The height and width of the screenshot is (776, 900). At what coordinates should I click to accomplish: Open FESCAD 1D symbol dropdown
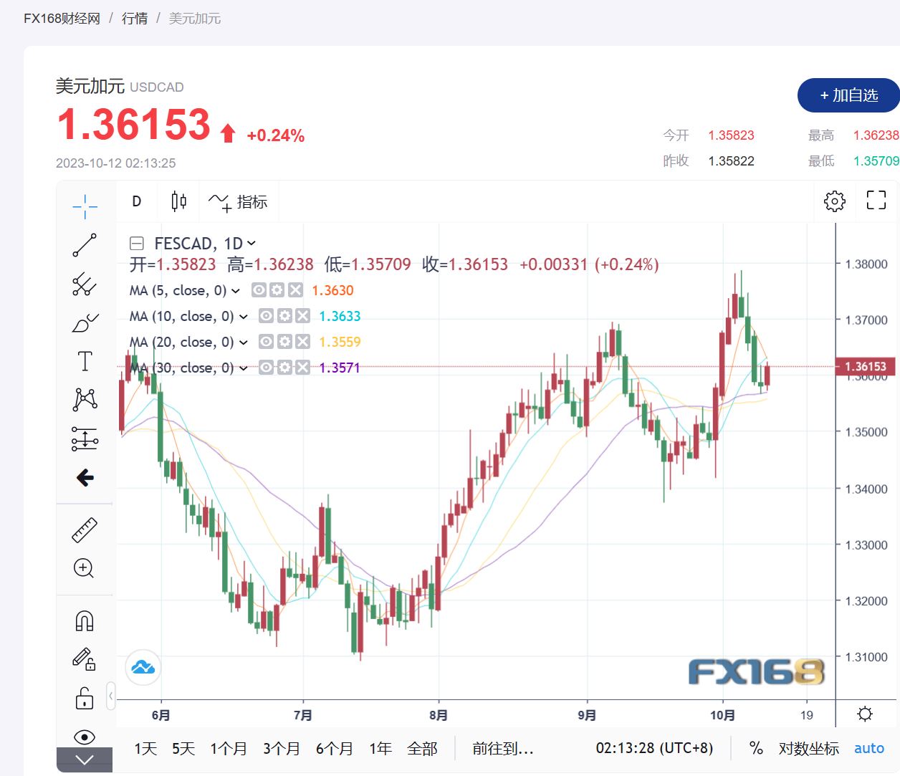point(252,244)
